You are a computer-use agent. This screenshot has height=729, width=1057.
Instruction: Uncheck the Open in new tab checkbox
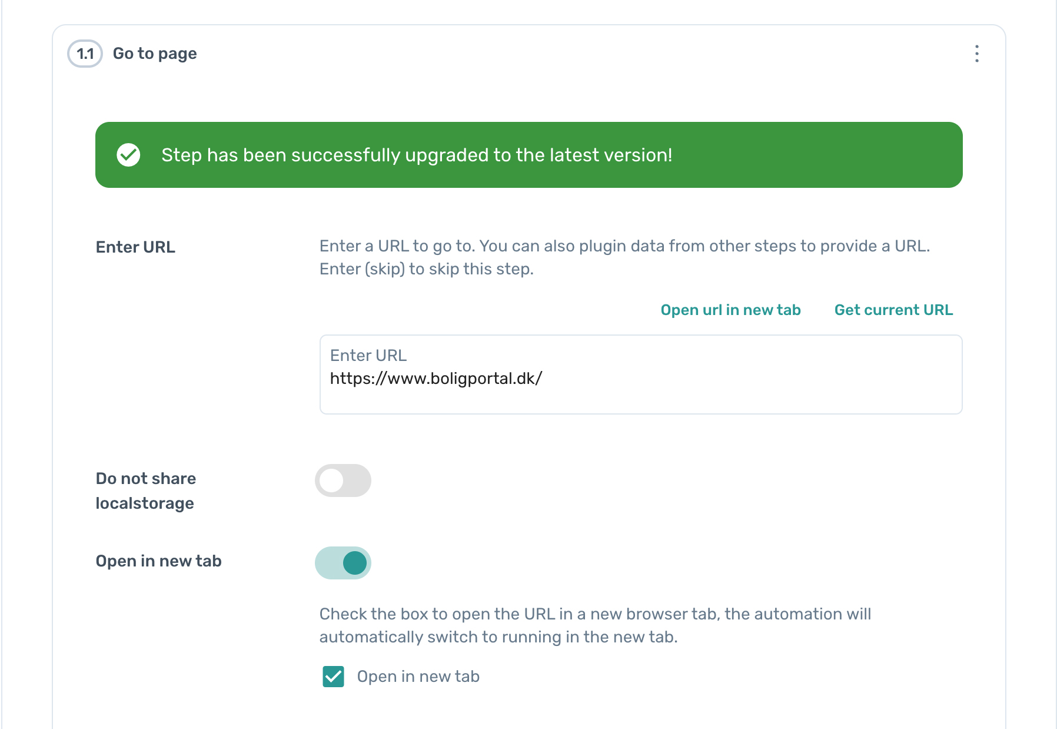pyautogui.click(x=333, y=677)
